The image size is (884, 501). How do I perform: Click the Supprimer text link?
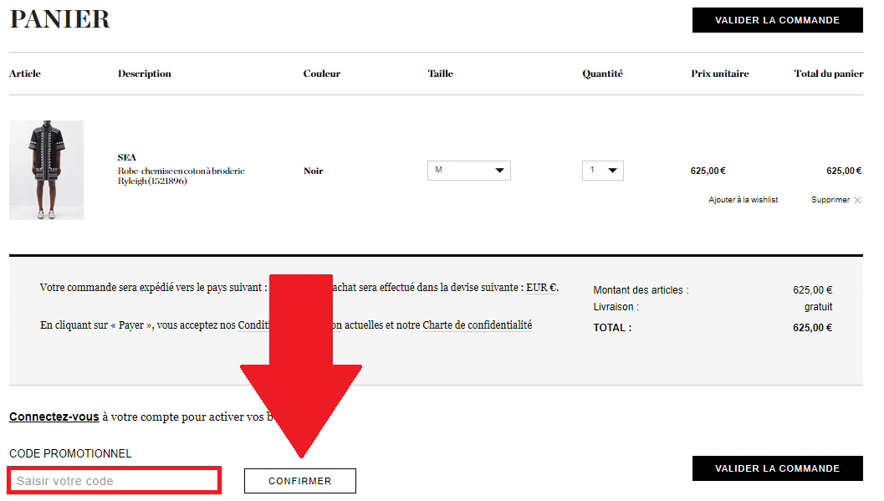click(x=830, y=200)
